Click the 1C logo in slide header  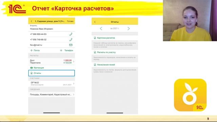coord(17,9)
